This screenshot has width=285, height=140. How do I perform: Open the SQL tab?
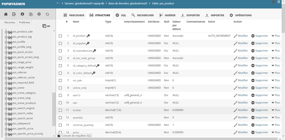pyautogui.click(x=121, y=15)
